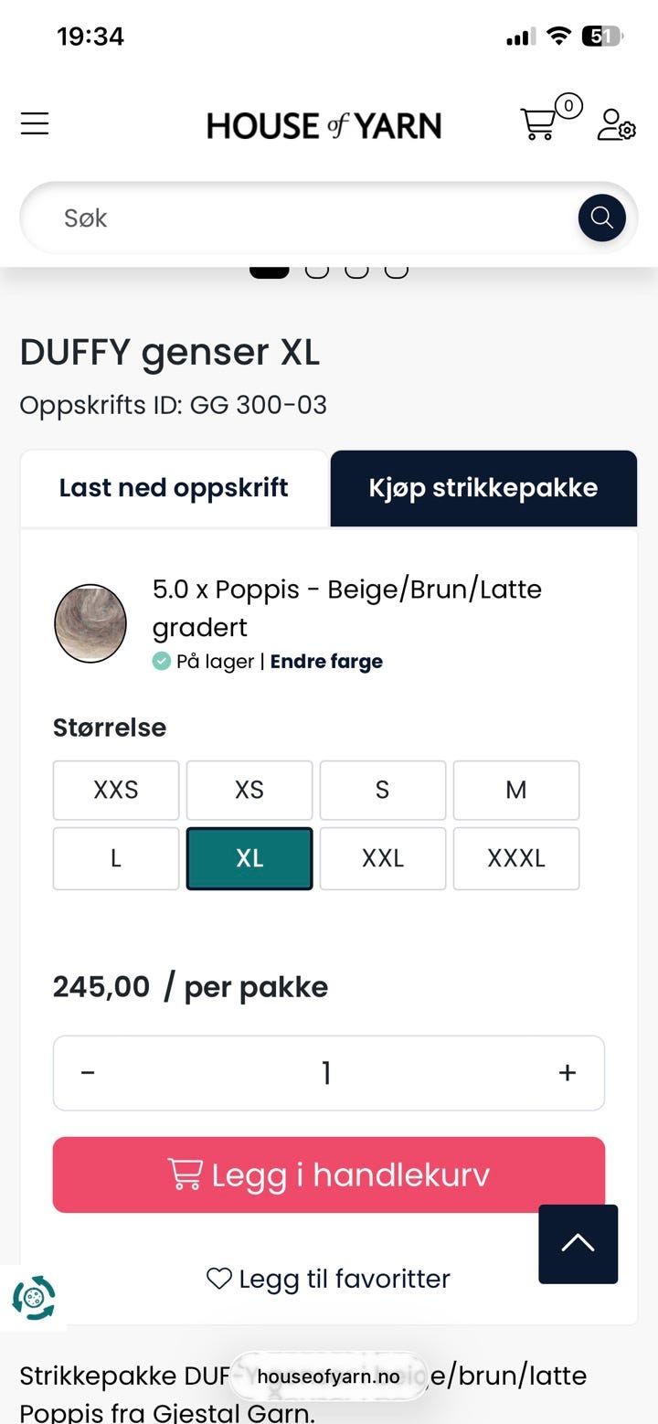658x1424 pixels.
Task: Select the Kjøp strikkepakke tab
Action: click(x=483, y=488)
